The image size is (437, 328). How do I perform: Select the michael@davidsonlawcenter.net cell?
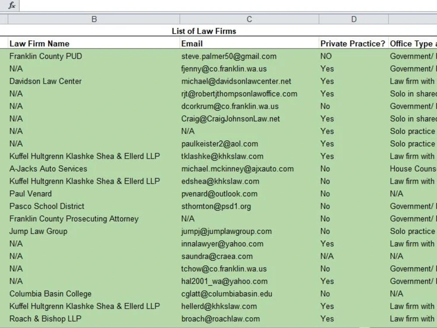249,81
